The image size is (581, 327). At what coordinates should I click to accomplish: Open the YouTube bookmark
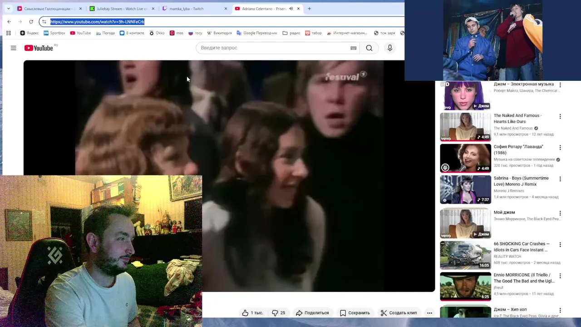click(x=80, y=33)
